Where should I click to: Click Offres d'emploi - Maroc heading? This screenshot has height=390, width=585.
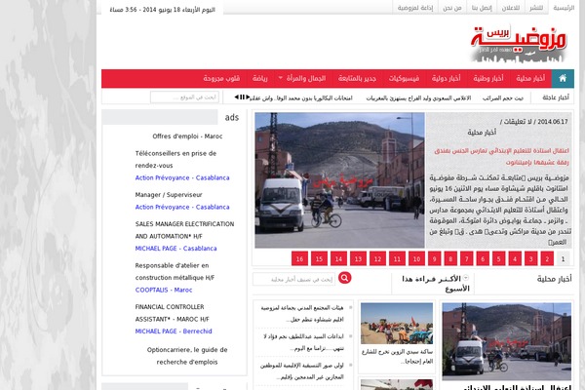pyautogui.click(x=187, y=136)
